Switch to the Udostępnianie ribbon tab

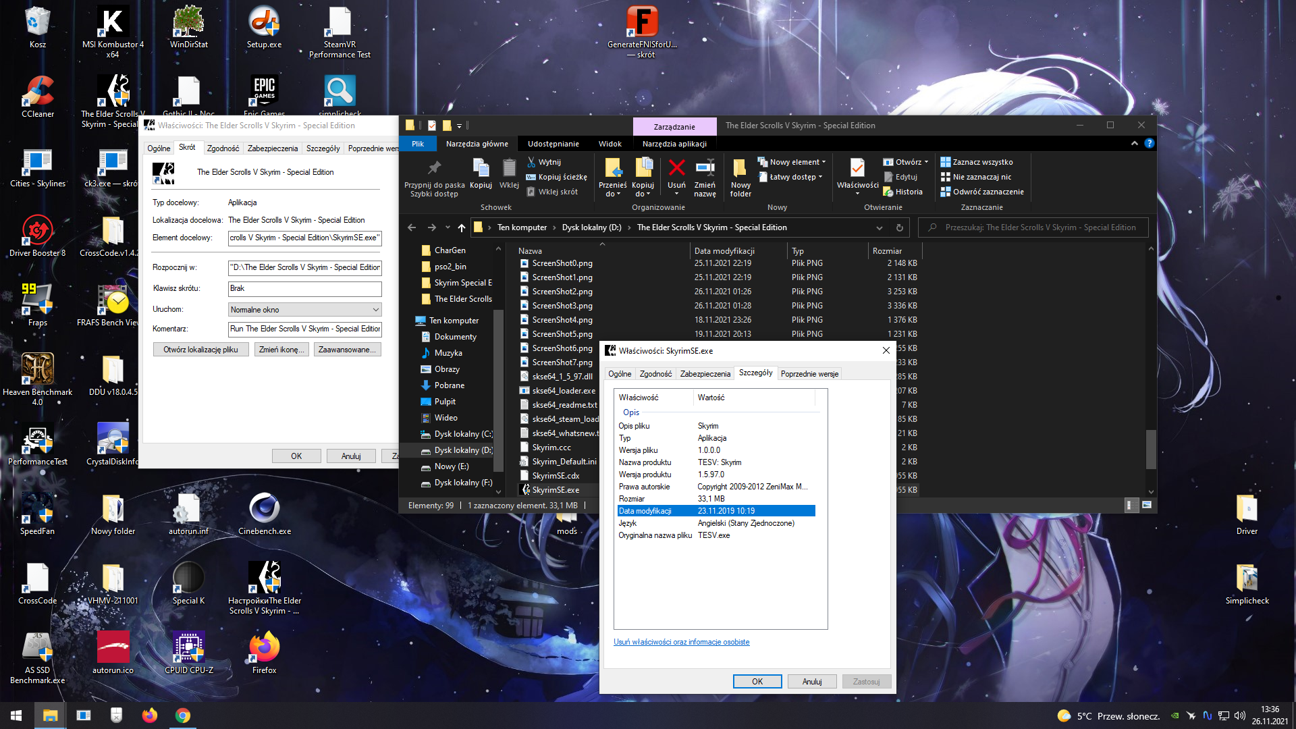(553, 144)
